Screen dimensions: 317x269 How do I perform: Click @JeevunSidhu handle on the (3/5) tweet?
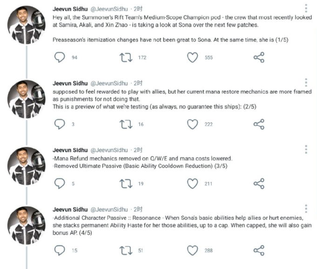(109, 150)
